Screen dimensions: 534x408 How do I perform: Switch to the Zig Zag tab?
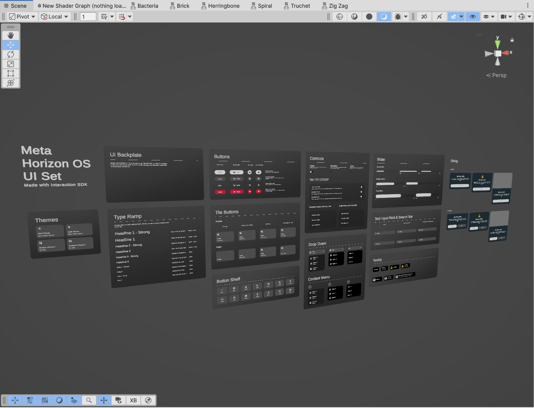click(335, 6)
